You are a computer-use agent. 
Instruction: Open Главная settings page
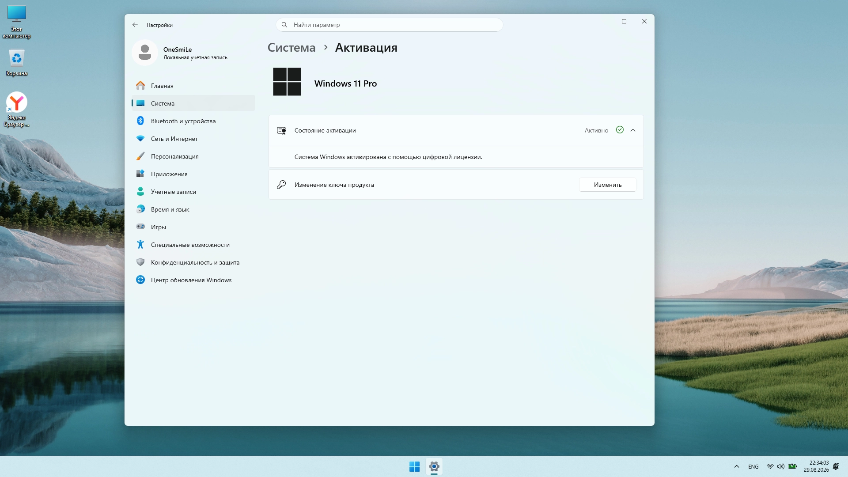click(193, 86)
